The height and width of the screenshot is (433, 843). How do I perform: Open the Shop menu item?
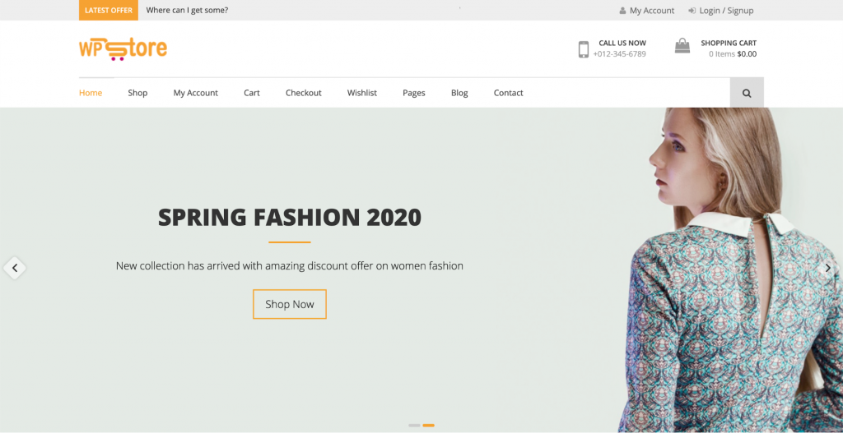click(137, 93)
